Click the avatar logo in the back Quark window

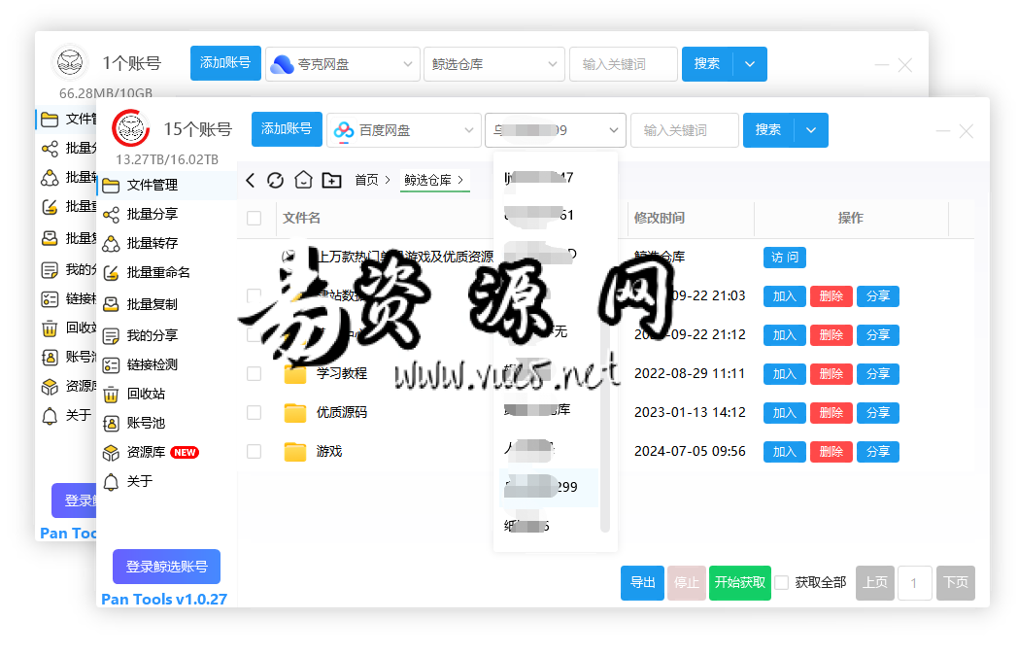click(x=70, y=62)
